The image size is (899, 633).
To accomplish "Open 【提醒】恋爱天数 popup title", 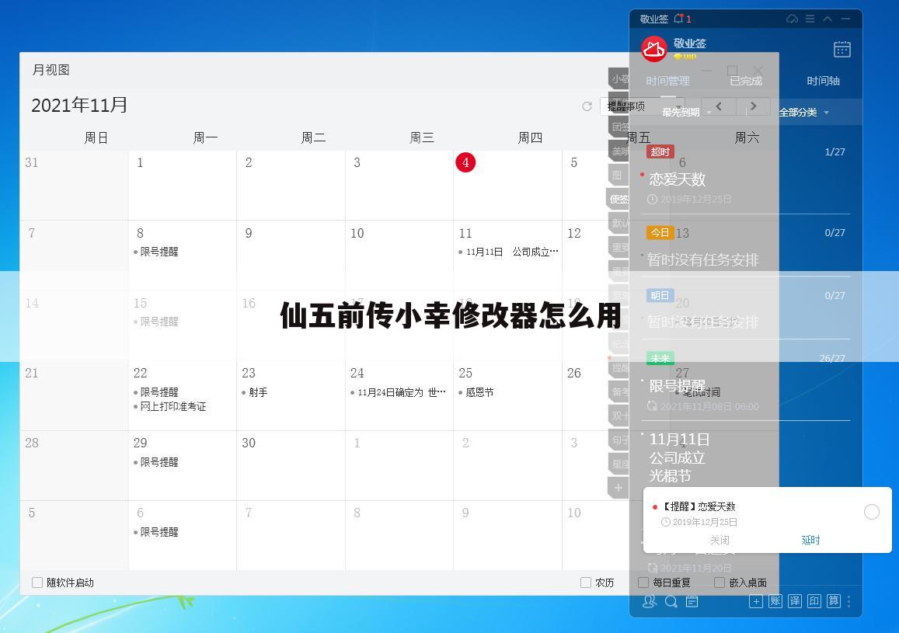I will pyautogui.click(x=699, y=506).
